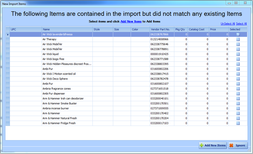The image size is (253, 154).
Task: Open the Add New Items hyperlink in instructions
Action: 131,22
